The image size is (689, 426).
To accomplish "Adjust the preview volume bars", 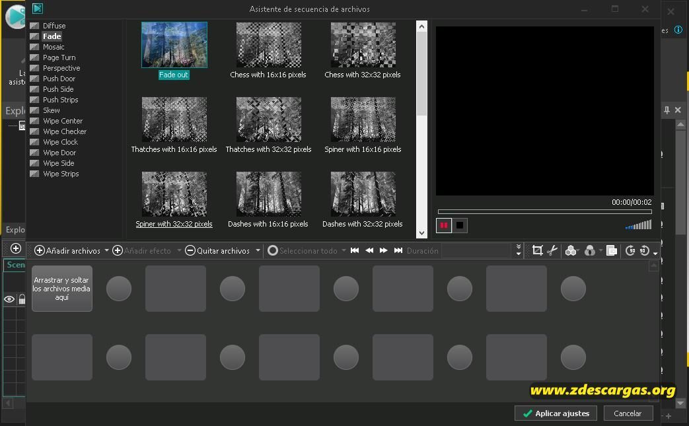I will pos(639,225).
